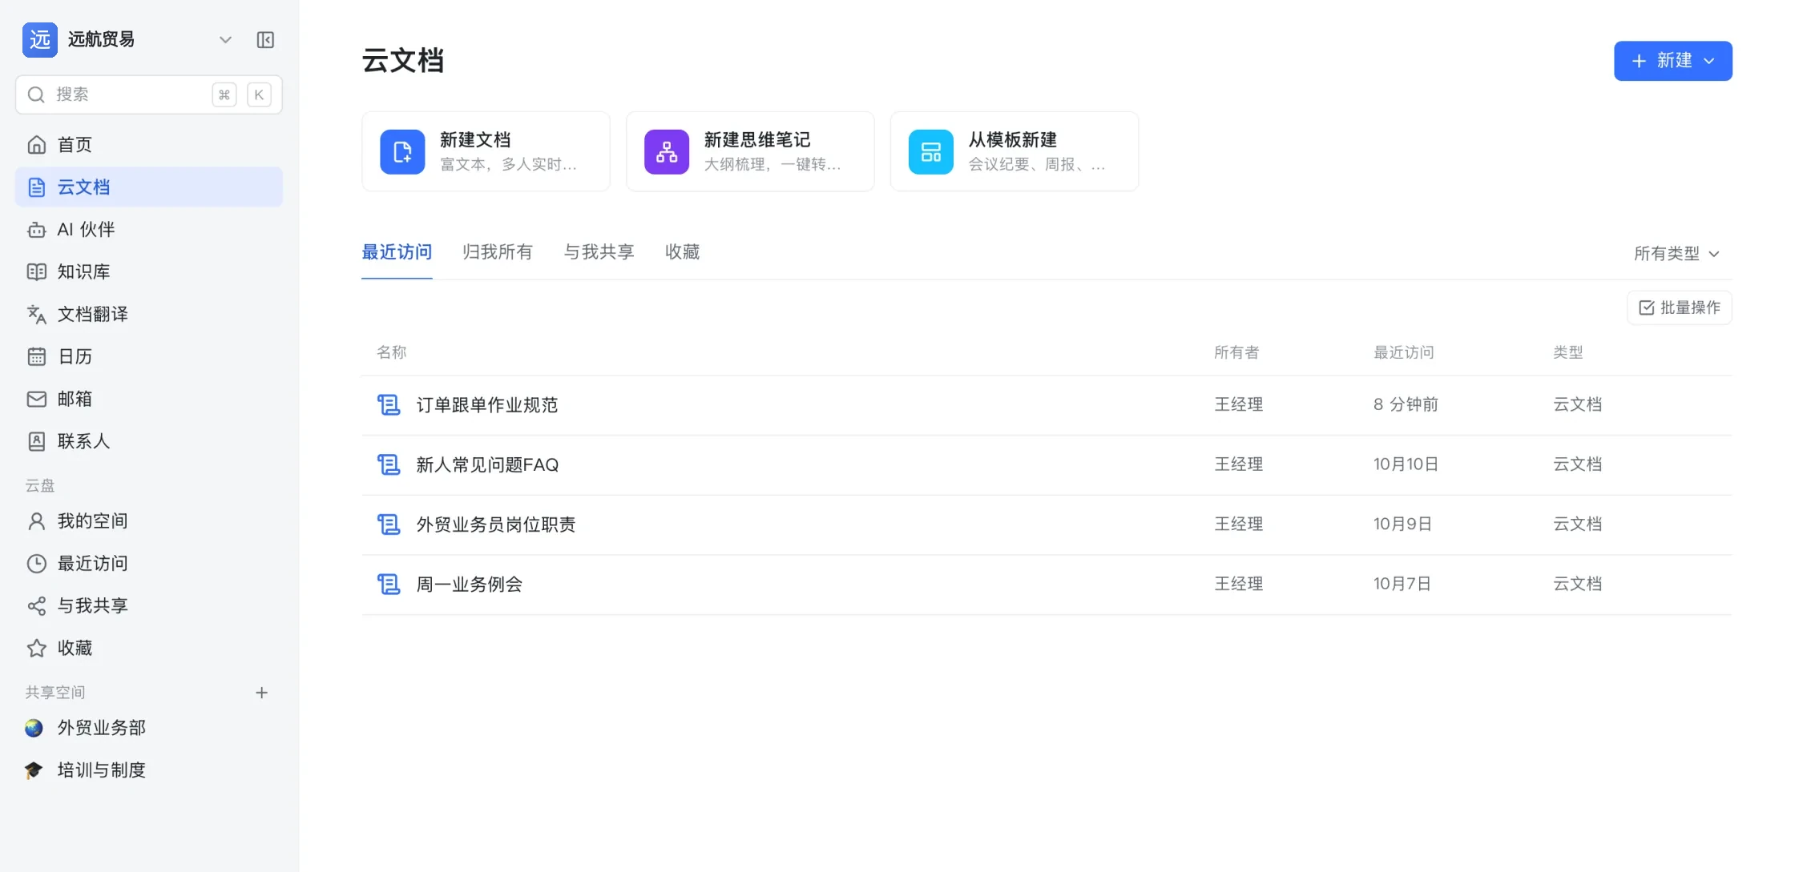Open the 周一业务例会 document

pos(470,585)
